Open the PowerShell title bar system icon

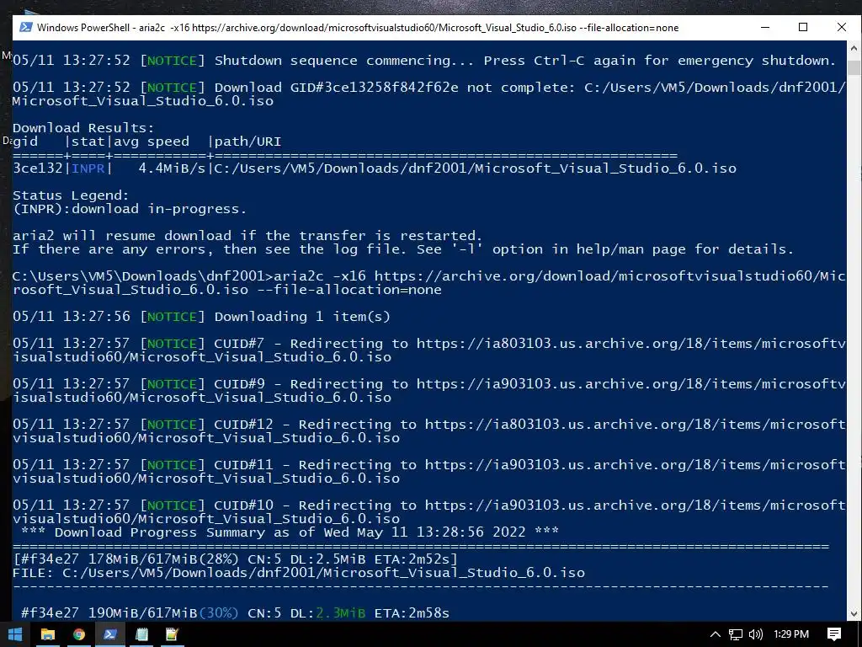(25, 28)
